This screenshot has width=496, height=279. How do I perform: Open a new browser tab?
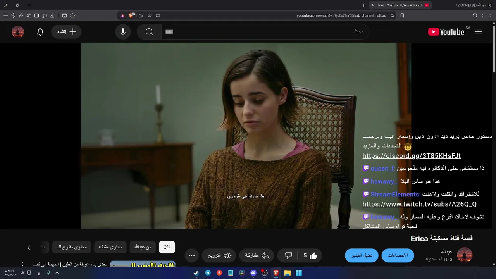[363, 5]
